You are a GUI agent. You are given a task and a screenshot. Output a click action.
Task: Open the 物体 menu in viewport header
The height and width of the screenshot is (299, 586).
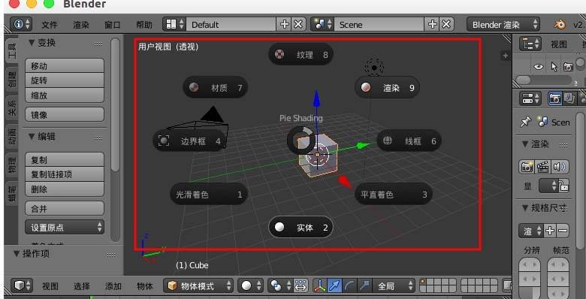point(145,286)
